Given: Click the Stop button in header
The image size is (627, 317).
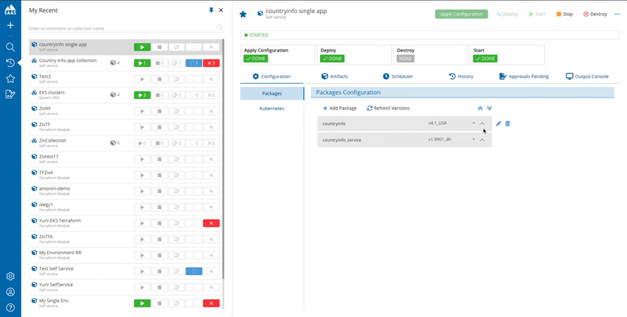Looking at the screenshot, I should pyautogui.click(x=564, y=14).
